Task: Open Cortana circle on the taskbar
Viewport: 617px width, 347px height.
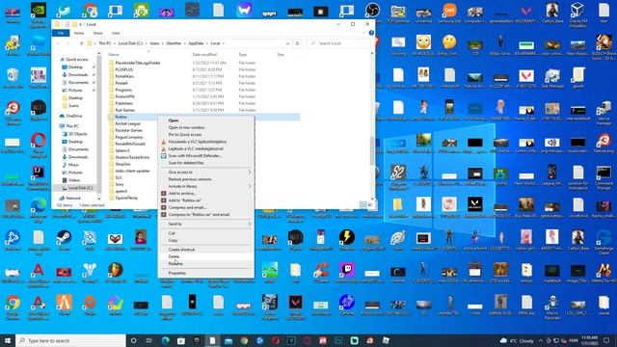Action: coord(133,340)
